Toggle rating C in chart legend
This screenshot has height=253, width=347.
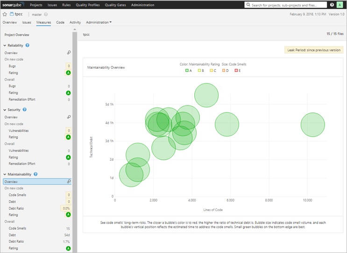click(x=213, y=70)
